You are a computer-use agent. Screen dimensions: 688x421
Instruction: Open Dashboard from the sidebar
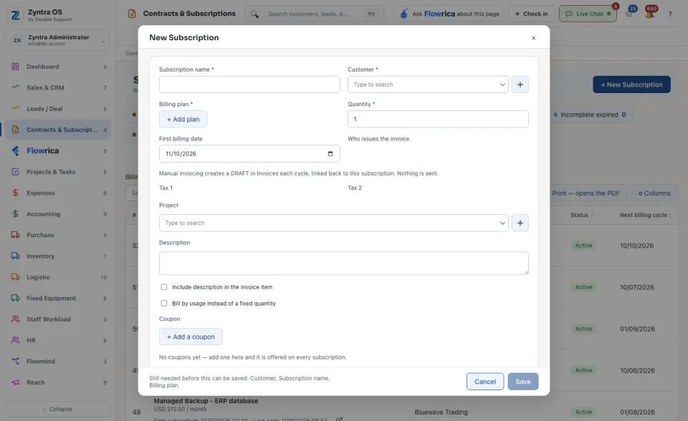[57, 67]
